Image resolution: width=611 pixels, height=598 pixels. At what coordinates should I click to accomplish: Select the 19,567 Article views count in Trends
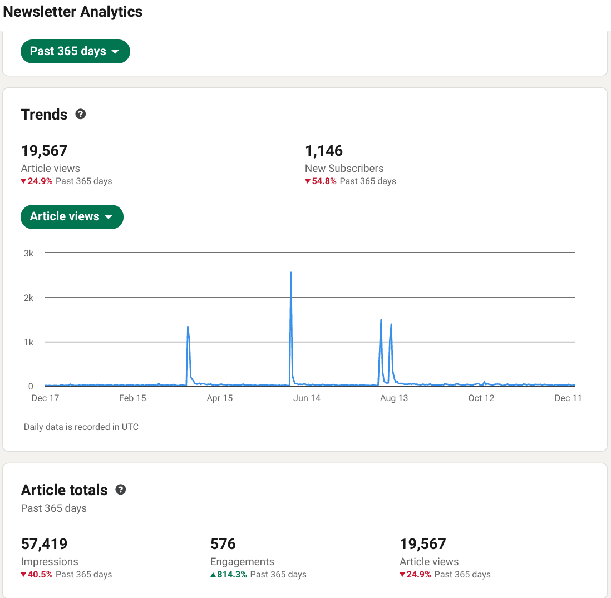(44, 151)
